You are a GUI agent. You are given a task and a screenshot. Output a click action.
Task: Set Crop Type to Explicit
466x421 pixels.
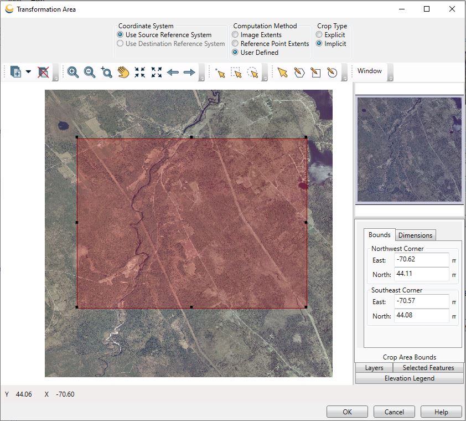point(319,35)
